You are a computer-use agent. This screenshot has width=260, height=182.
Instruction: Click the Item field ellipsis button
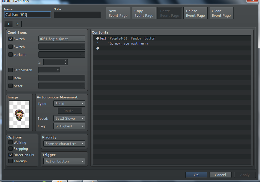pyautogui.click(x=82, y=78)
